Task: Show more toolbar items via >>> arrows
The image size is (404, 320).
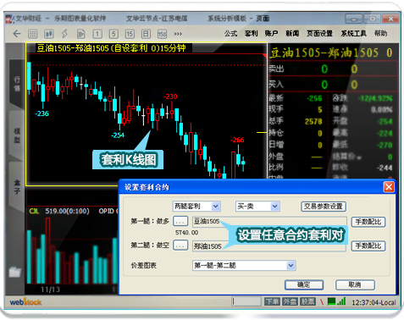Action: pyautogui.click(x=178, y=34)
